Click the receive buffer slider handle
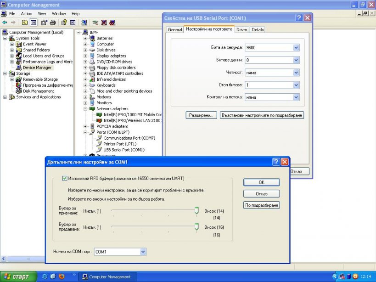Viewport: 376px width, 282px height. (x=196, y=211)
